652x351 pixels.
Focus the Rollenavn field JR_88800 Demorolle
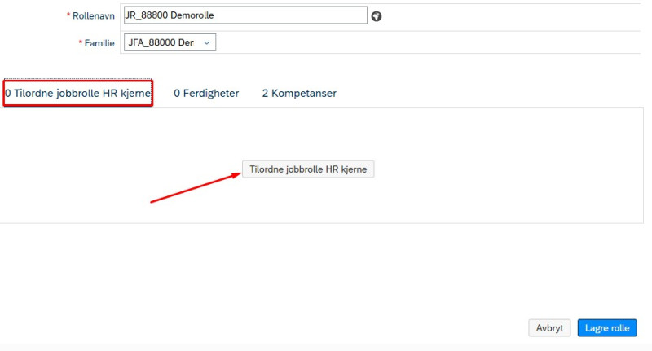click(245, 15)
